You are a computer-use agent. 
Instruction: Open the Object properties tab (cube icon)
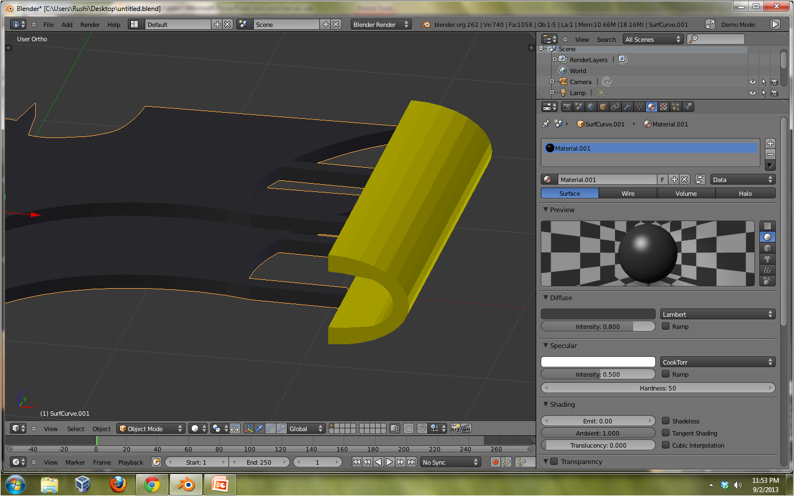(603, 107)
